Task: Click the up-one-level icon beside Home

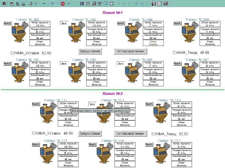Action: [37, 4]
